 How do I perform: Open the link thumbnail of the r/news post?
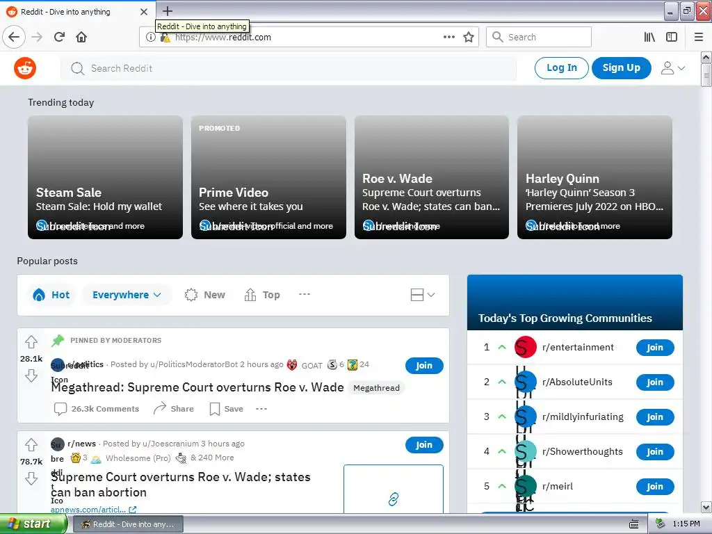(394, 489)
